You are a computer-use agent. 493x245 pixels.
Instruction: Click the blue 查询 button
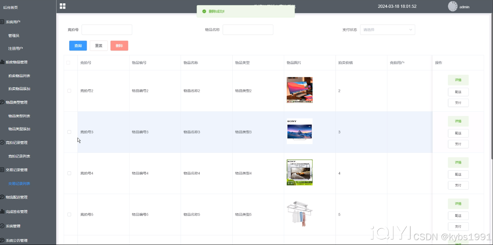tap(78, 46)
